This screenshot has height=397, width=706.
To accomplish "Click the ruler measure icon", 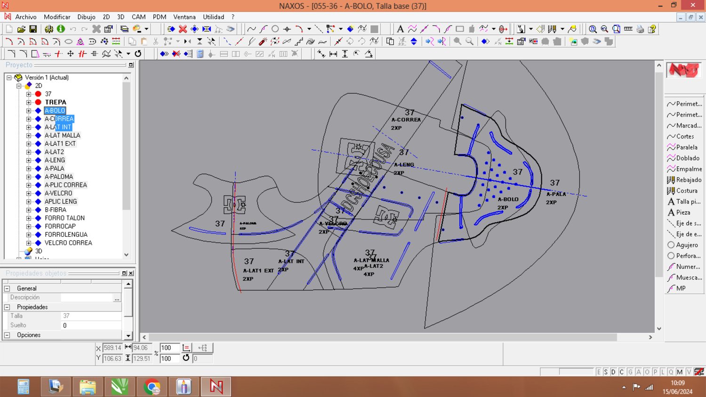I will [x=628, y=29].
